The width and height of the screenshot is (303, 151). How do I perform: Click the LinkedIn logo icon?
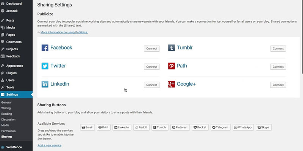click(45, 84)
